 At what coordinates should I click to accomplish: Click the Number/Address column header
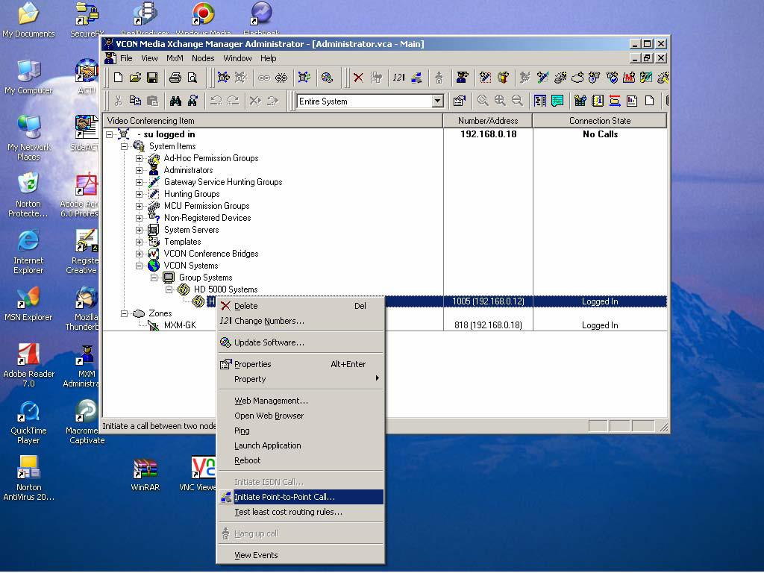[x=488, y=121]
